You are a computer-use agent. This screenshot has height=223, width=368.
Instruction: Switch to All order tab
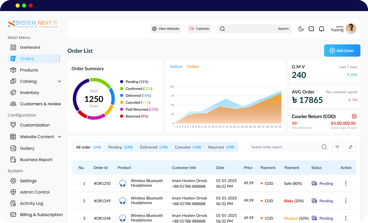click(88, 147)
